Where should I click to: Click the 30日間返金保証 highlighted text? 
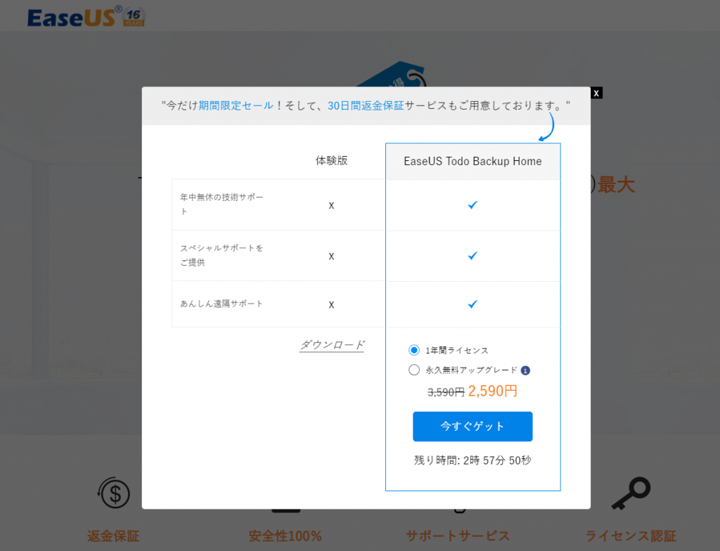coord(366,105)
